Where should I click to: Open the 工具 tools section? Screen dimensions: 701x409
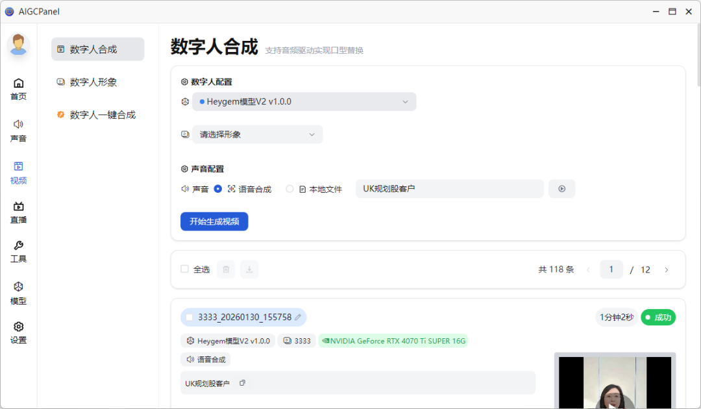point(19,251)
